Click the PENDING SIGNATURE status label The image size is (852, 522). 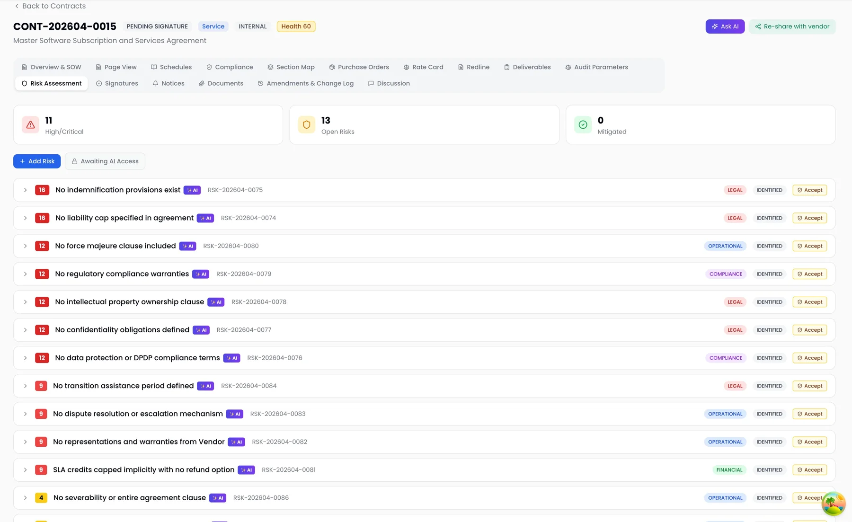click(157, 27)
